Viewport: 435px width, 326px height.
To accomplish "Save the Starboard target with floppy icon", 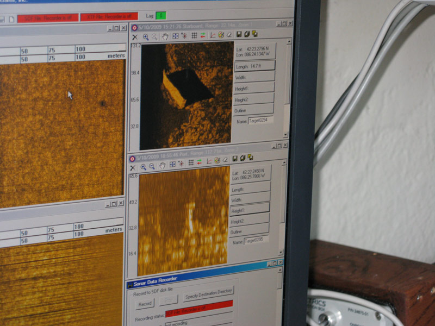I will point(239,34).
